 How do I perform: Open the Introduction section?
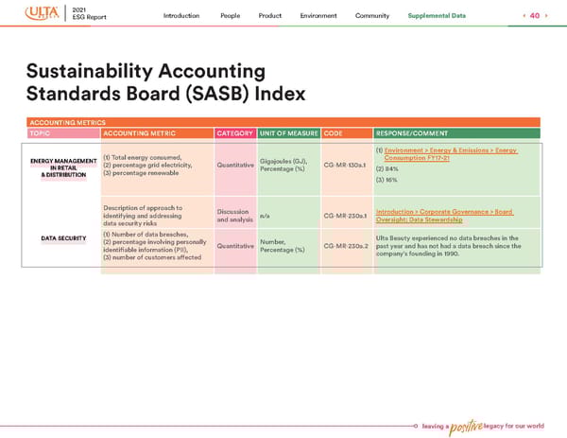click(x=181, y=15)
